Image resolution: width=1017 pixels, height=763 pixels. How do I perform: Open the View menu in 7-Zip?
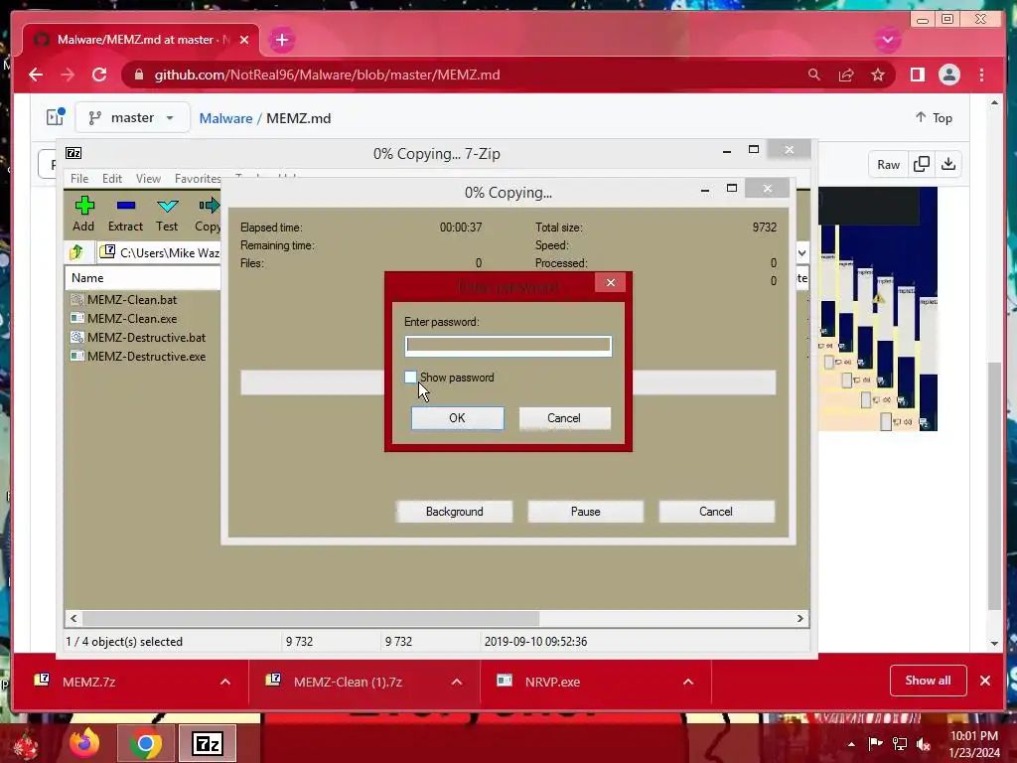[x=148, y=179]
